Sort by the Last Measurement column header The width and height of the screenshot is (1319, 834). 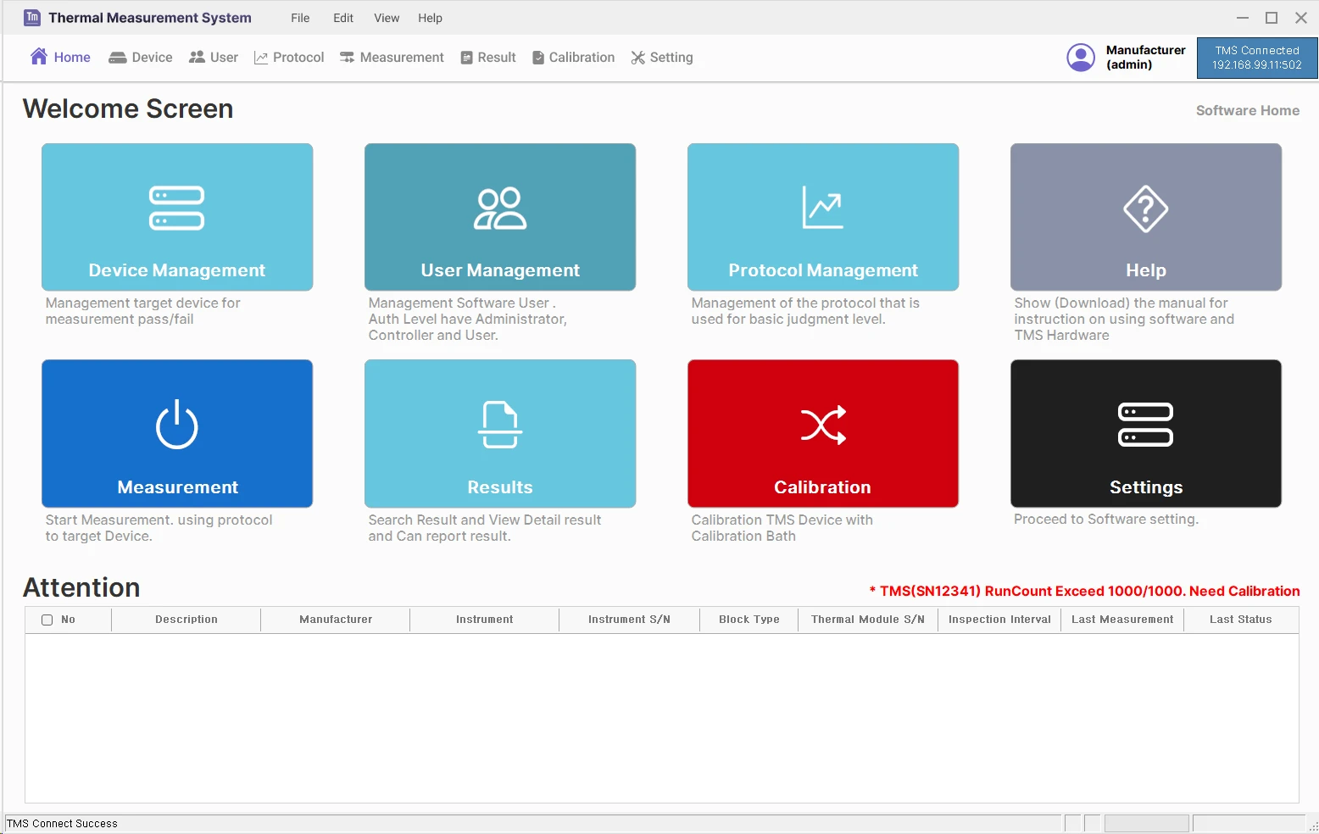1122,620
